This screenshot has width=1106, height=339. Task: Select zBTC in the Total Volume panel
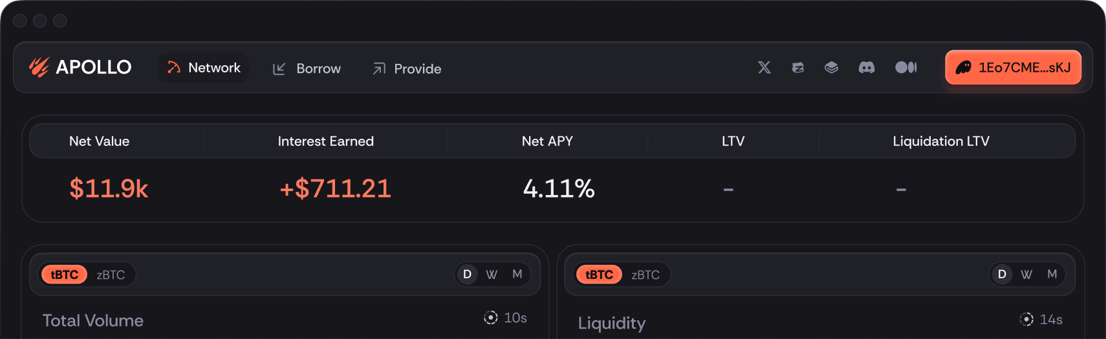pos(111,275)
